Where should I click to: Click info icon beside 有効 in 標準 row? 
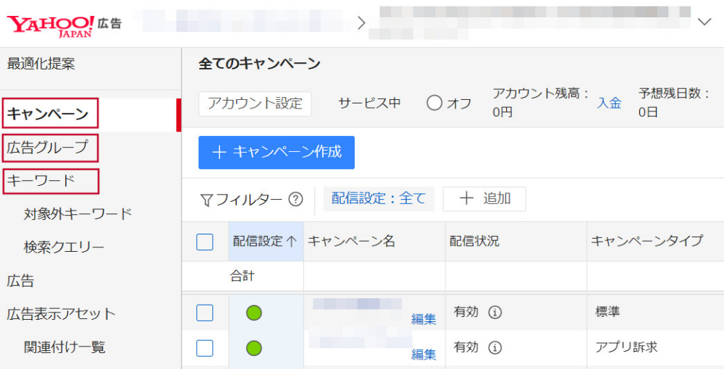[495, 313]
